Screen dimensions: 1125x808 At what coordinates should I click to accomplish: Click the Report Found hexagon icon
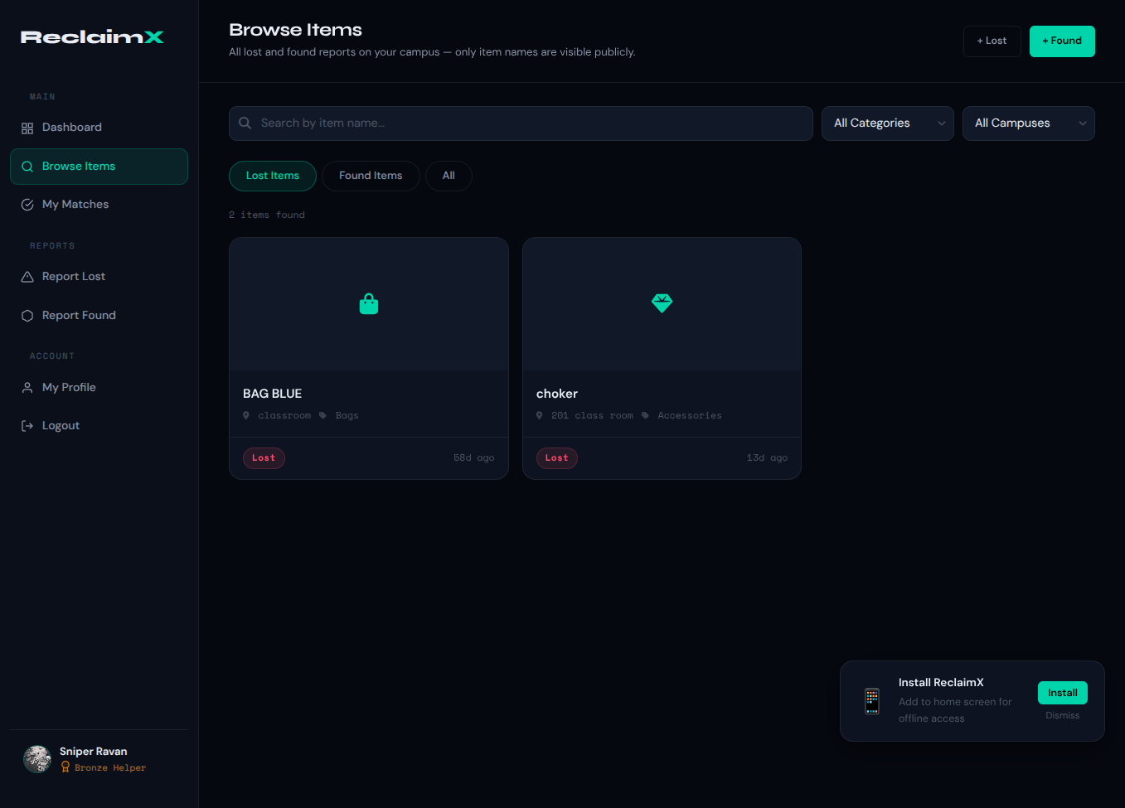pyautogui.click(x=27, y=316)
